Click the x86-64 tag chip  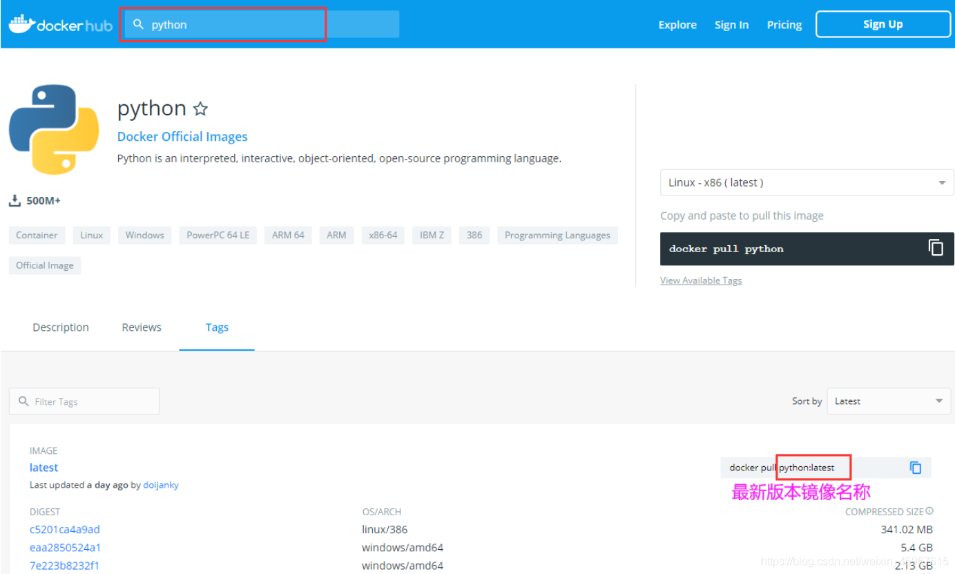pyautogui.click(x=383, y=235)
